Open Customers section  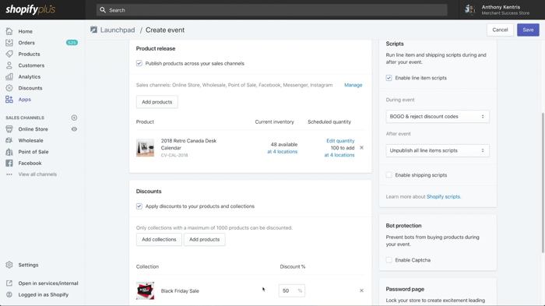point(31,65)
